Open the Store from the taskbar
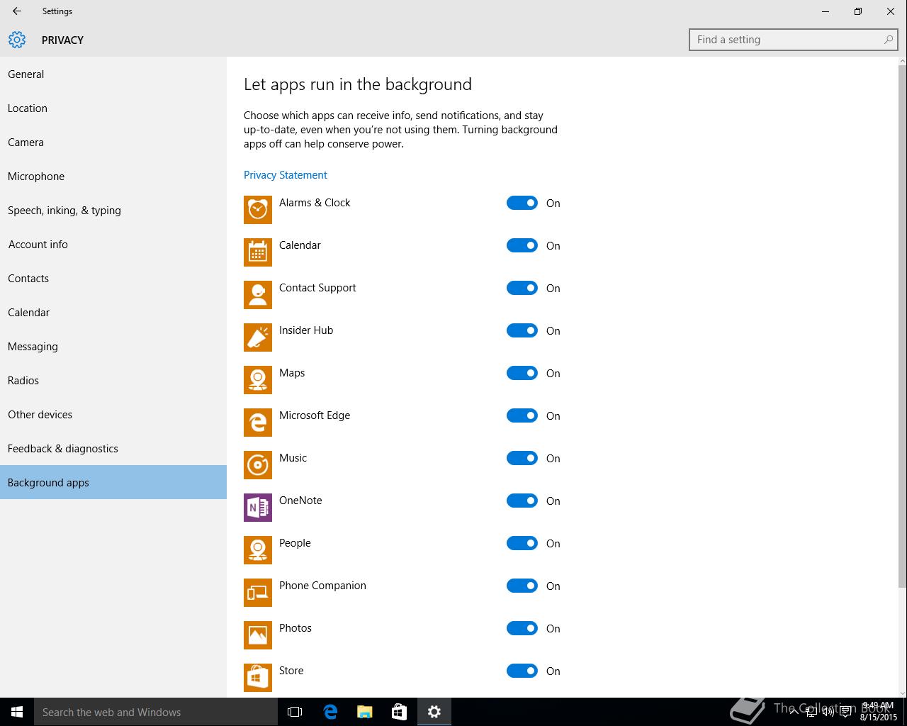 399,712
